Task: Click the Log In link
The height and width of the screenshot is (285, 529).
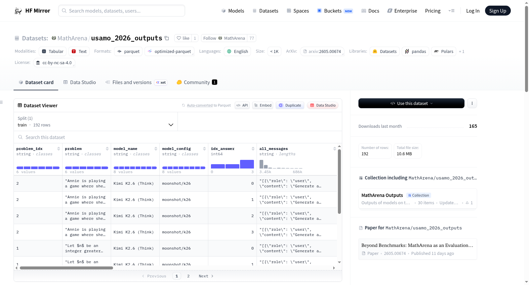Action: coord(473,11)
